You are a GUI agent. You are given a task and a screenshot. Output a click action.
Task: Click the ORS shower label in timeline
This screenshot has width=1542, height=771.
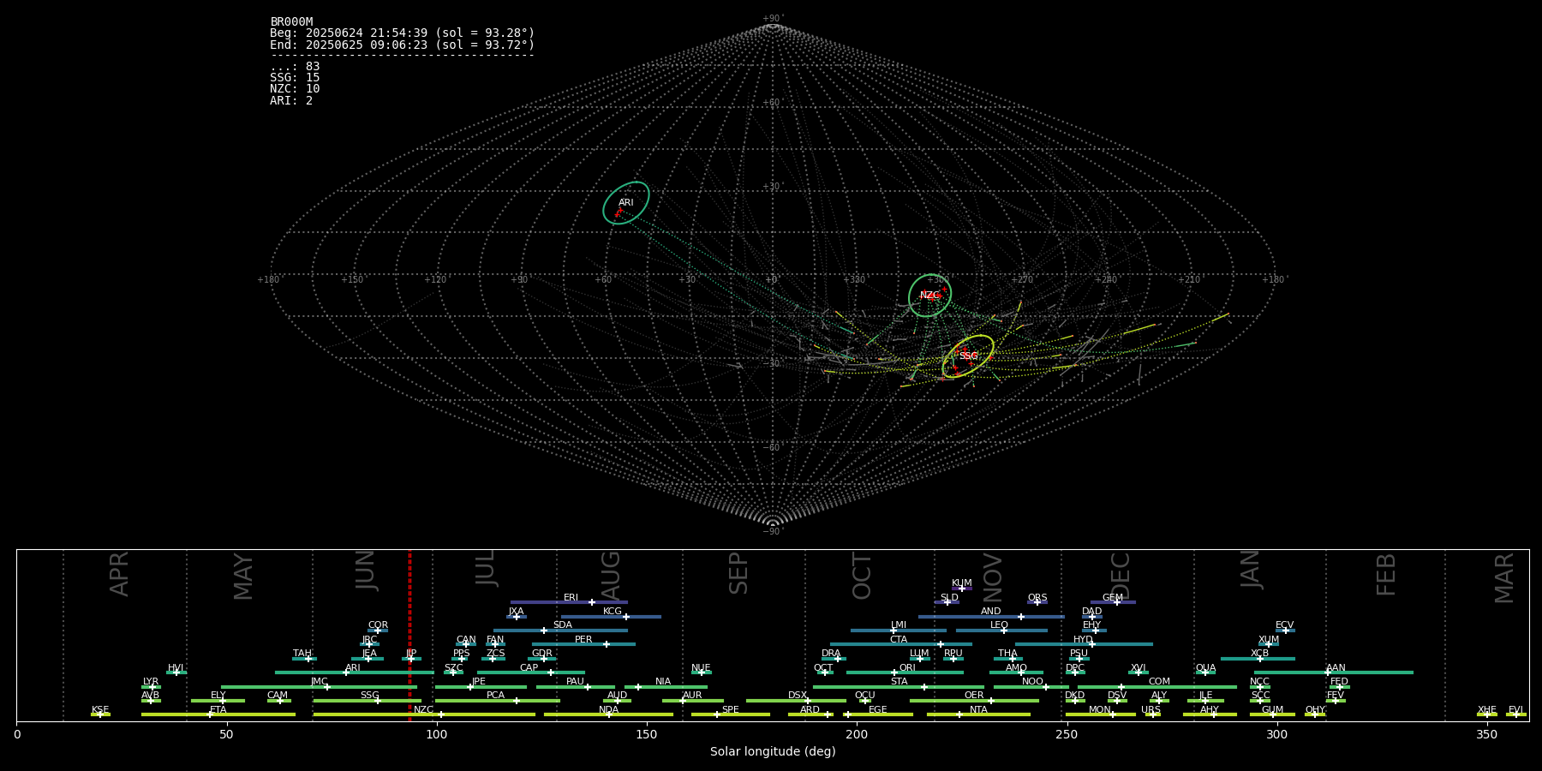(1037, 598)
